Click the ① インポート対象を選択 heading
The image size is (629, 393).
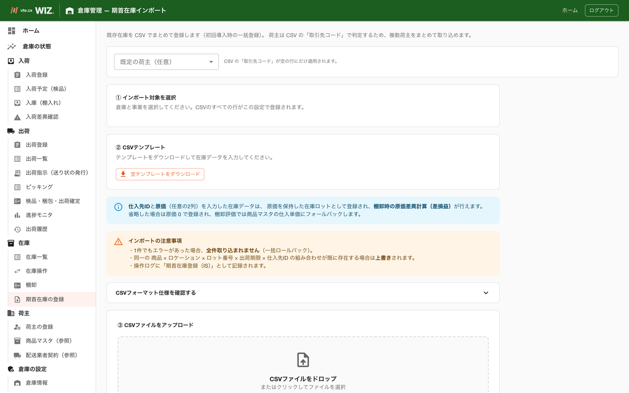click(x=146, y=97)
